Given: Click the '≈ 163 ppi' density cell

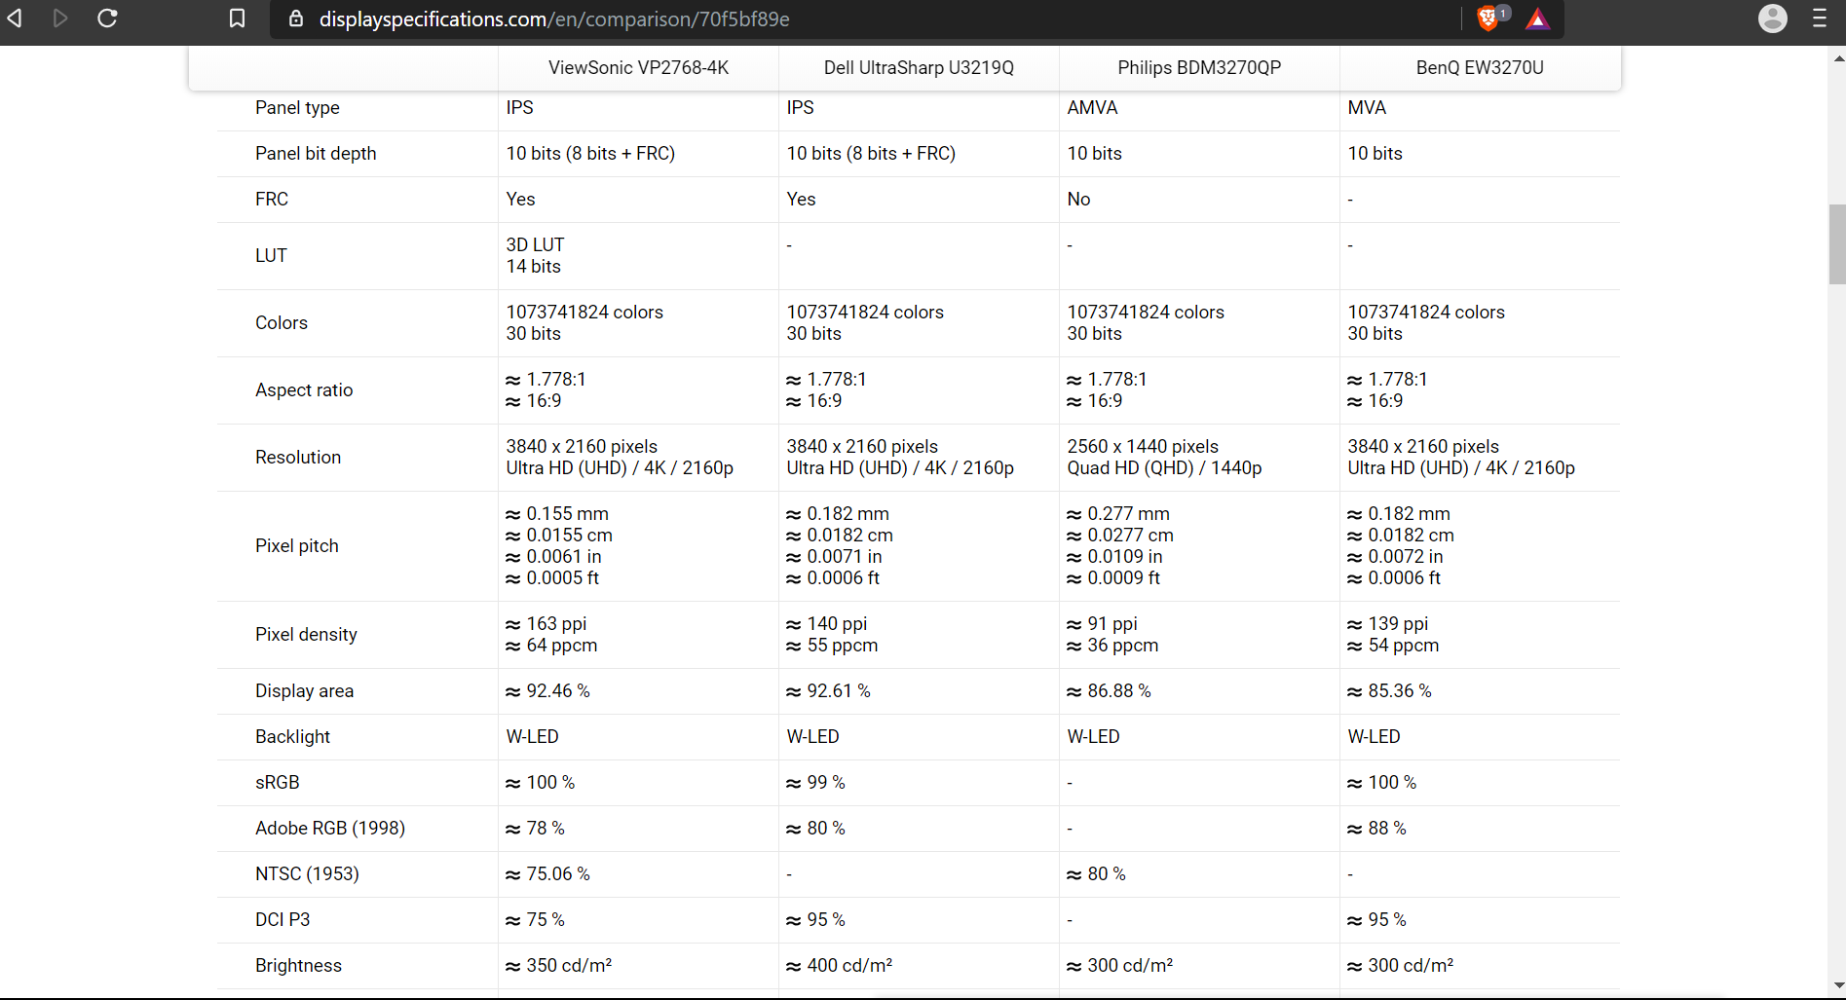Looking at the screenshot, I should point(546,624).
